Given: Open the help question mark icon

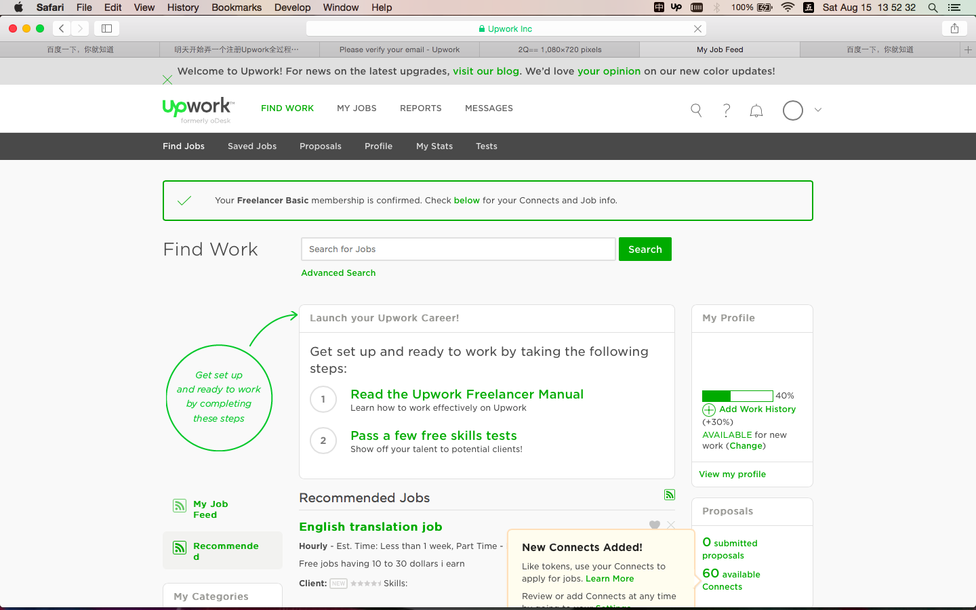Looking at the screenshot, I should tap(726, 110).
